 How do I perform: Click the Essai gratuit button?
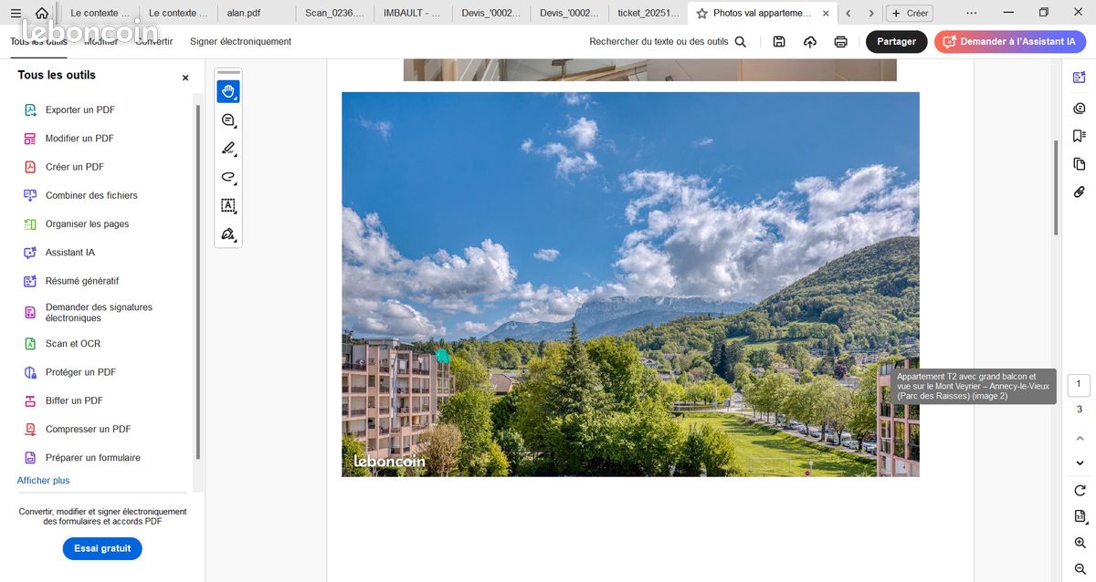pyautogui.click(x=102, y=548)
